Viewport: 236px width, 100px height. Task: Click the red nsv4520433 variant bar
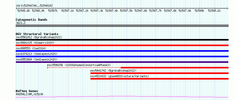click(159, 79)
